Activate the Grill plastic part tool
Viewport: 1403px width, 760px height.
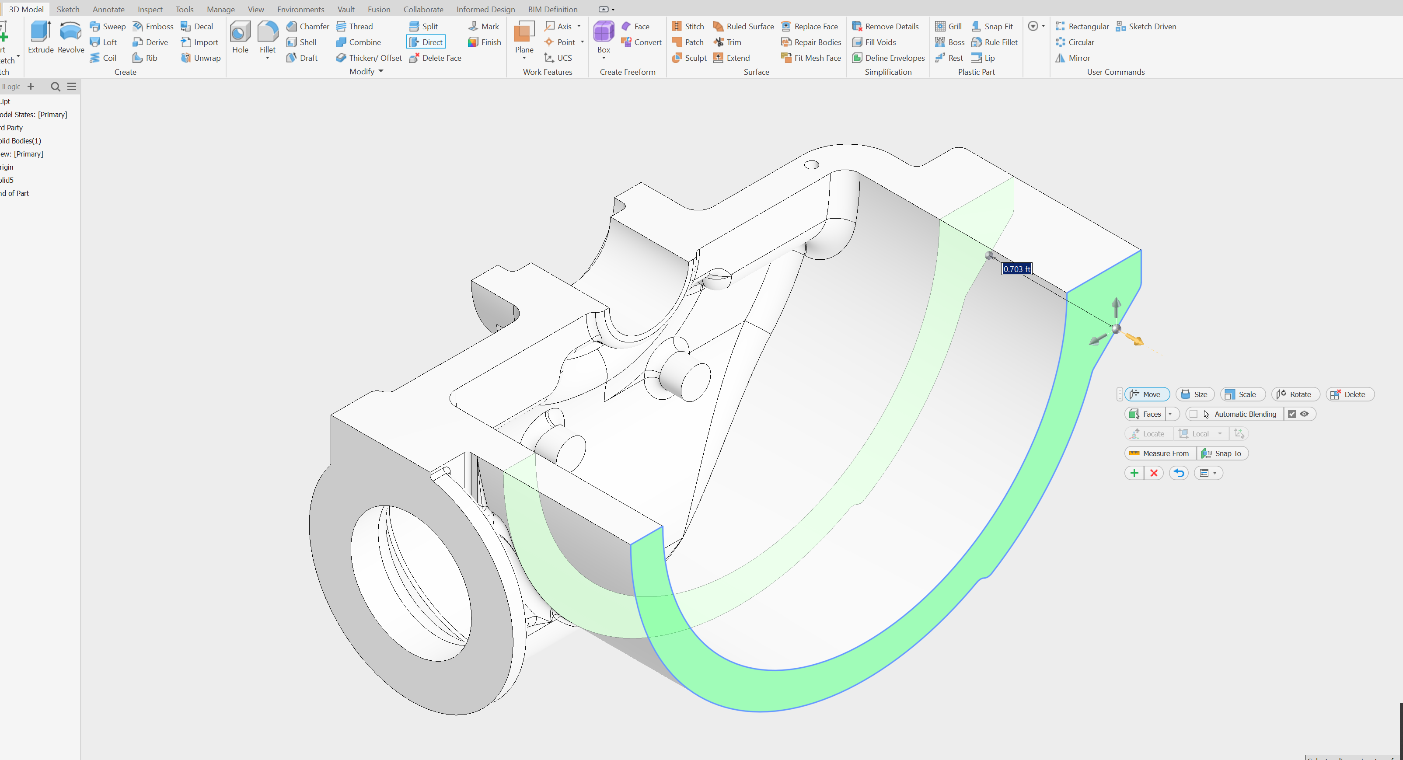coord(948,26)
